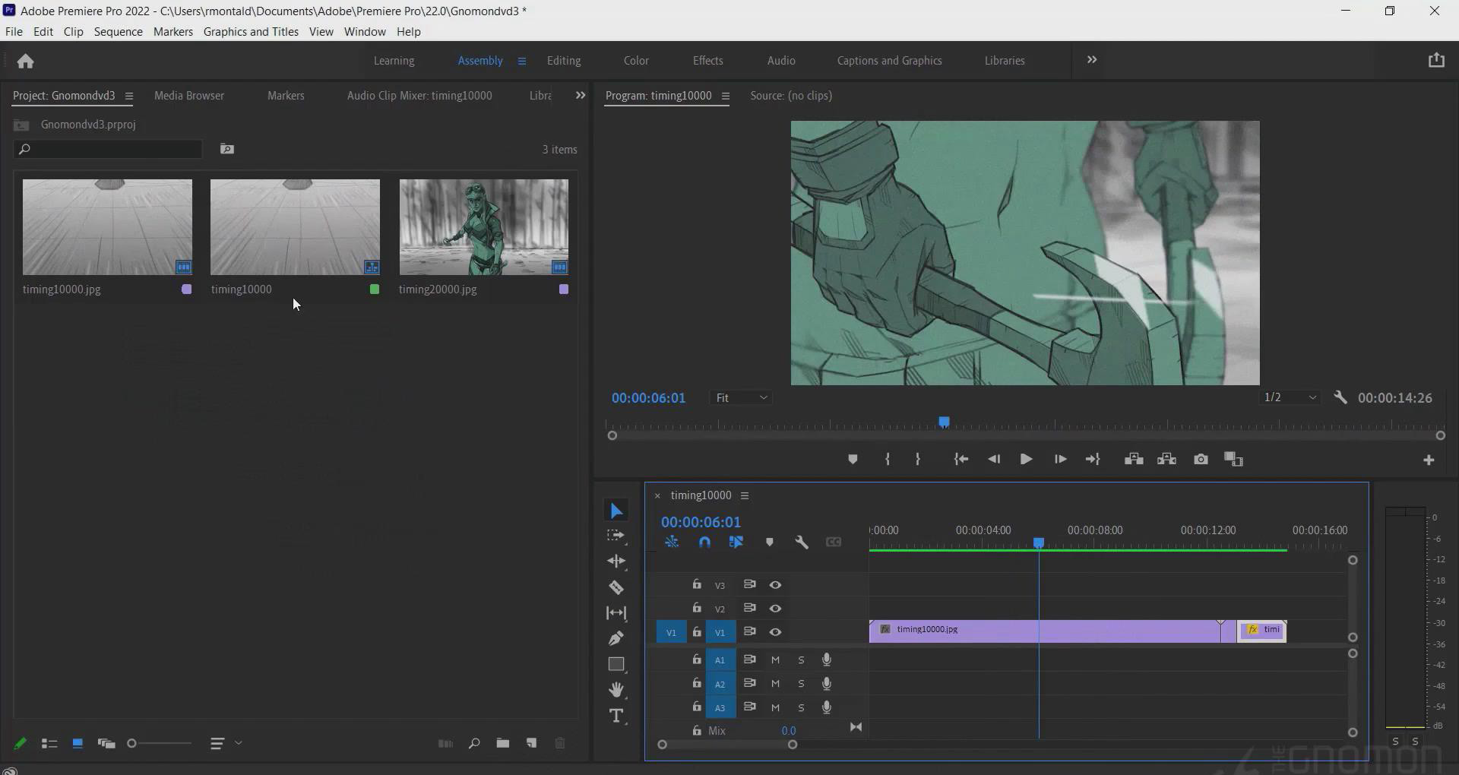Select the Track Select Forward tool
This screenshot has width=1459, height=775.
(x=616, y=536)
